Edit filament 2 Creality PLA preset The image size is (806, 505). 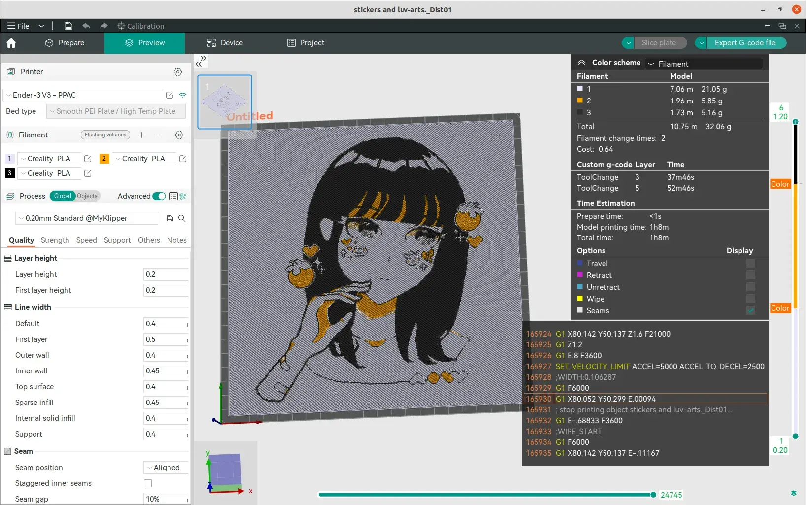[183, 159]
